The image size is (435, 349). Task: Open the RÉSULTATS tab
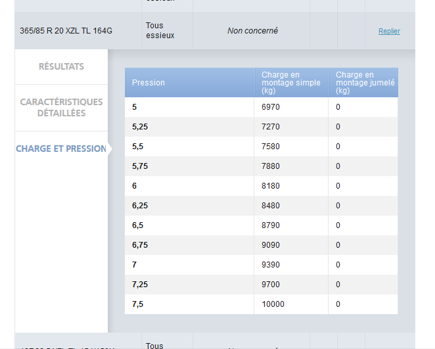pyautogui.click(x=61, y=67)
